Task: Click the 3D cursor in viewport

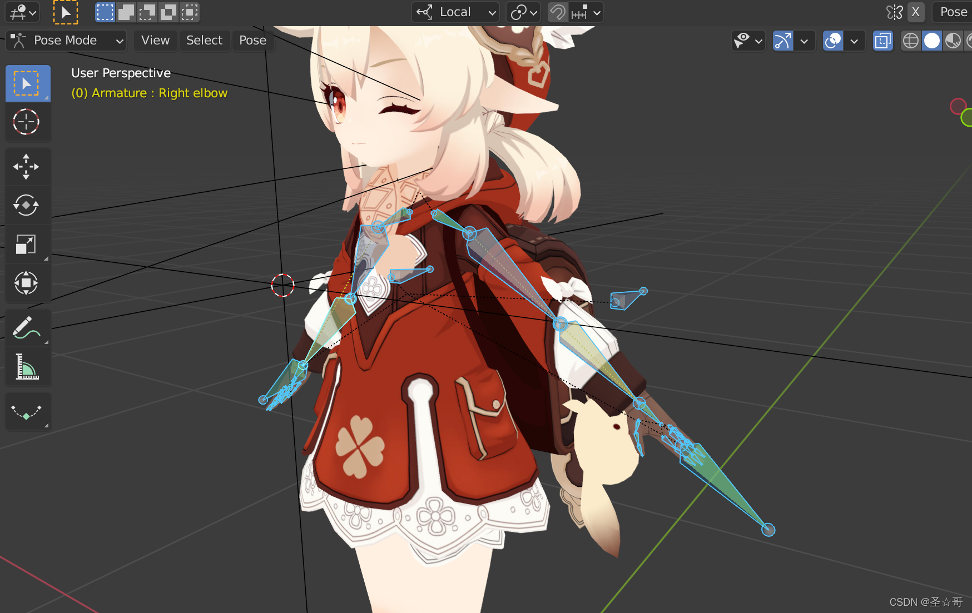Action: tap(282, 285)
